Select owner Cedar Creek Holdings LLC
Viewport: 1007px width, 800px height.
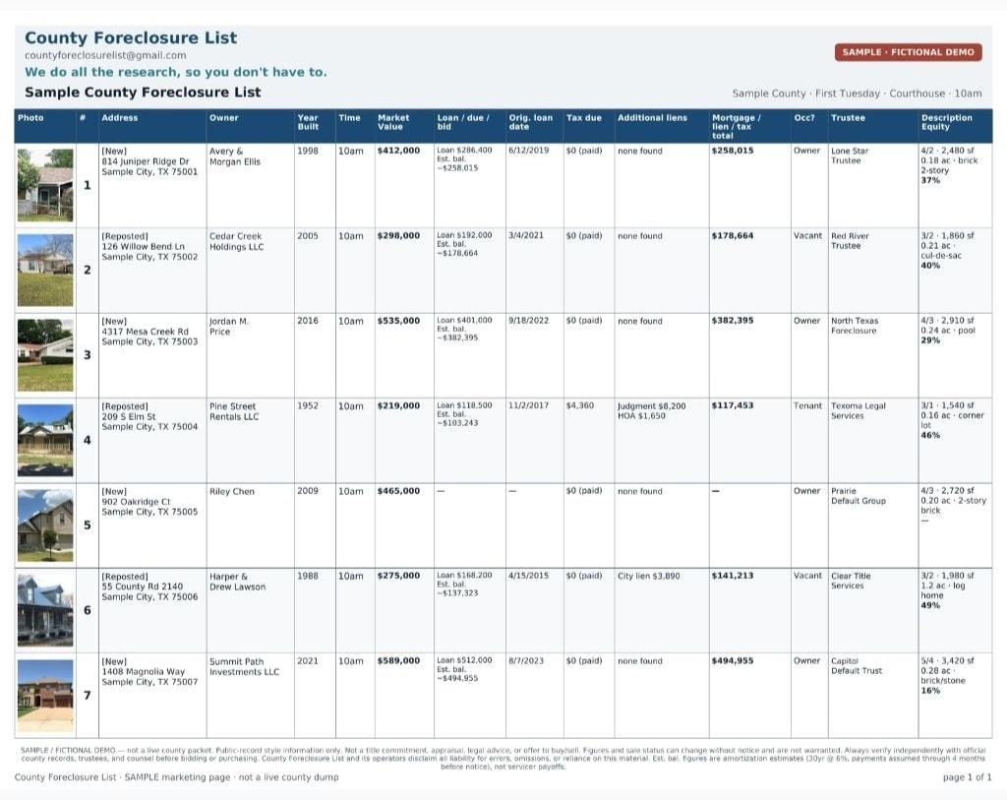click(x=236, y=241)
